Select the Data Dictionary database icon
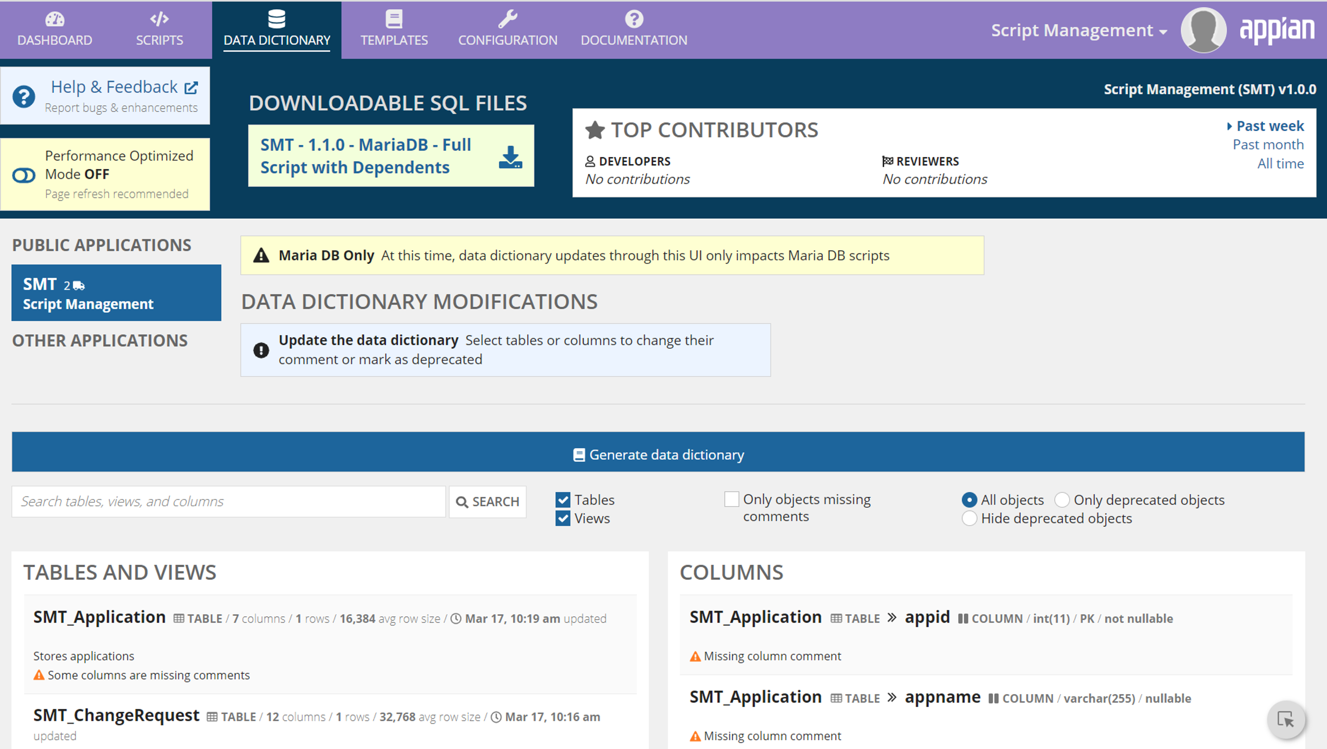The image size is (1327, 749). pos(276,19)
